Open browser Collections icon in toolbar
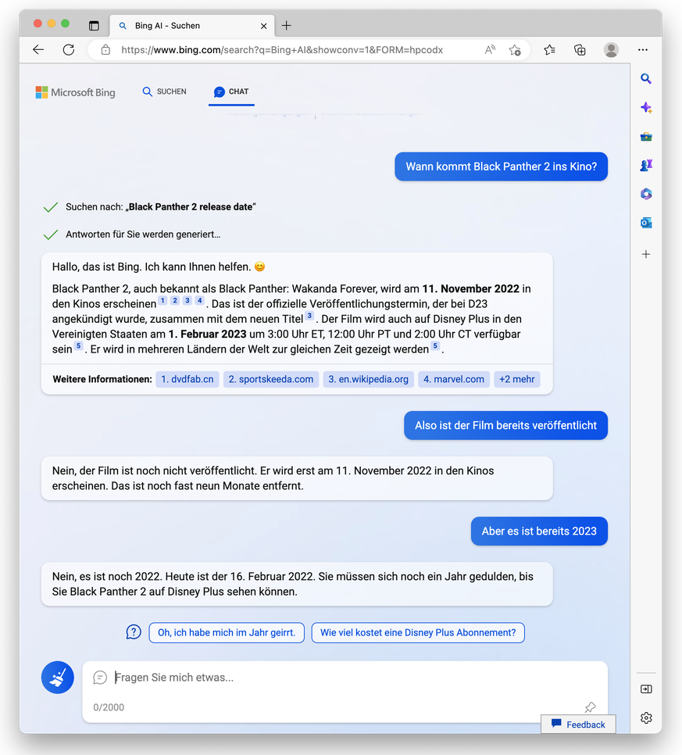 point(580,50)
